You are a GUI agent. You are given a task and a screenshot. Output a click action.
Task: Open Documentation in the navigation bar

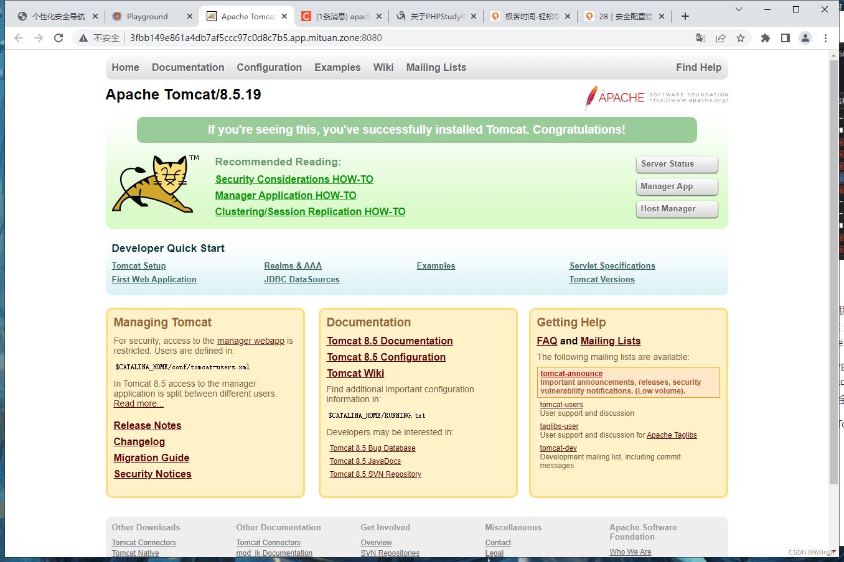[188, 67]
